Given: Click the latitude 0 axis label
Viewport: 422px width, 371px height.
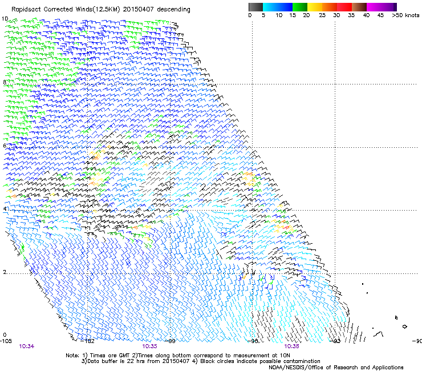Looking at the screenshot, I should click(5, 335).
